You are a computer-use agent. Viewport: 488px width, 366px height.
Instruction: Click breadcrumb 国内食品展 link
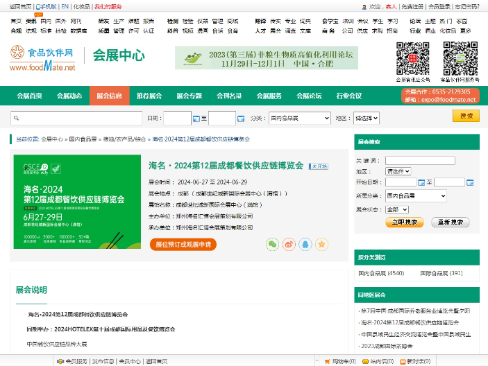coord(83,139)
